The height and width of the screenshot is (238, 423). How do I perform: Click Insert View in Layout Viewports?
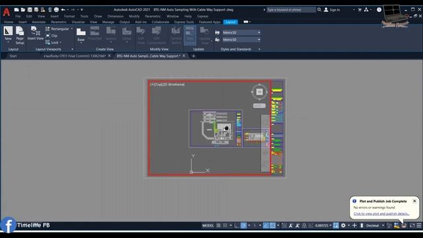coord(35,34)
